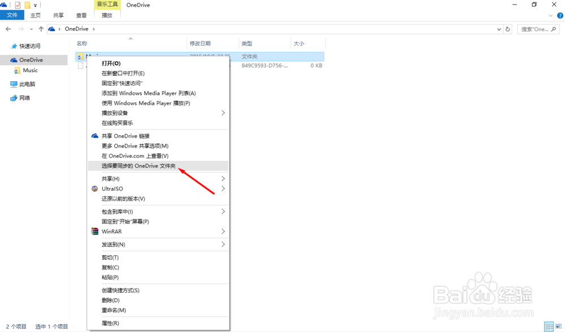
Task: Switch to the 主页 ribbon tab
Action: coord(35,15)
